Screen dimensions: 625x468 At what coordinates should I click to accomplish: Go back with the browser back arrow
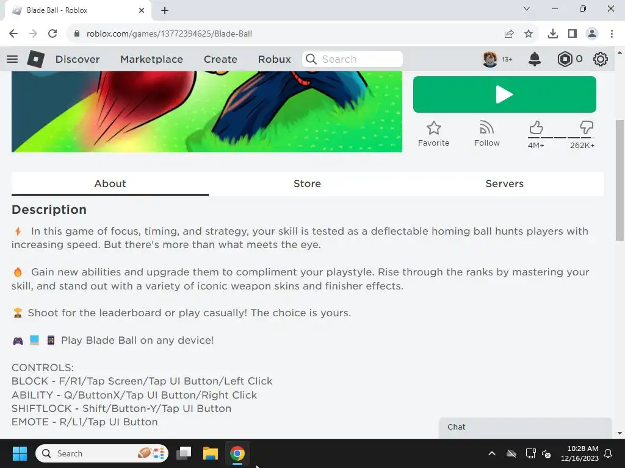pyautogui.click(x=13, y=34)
